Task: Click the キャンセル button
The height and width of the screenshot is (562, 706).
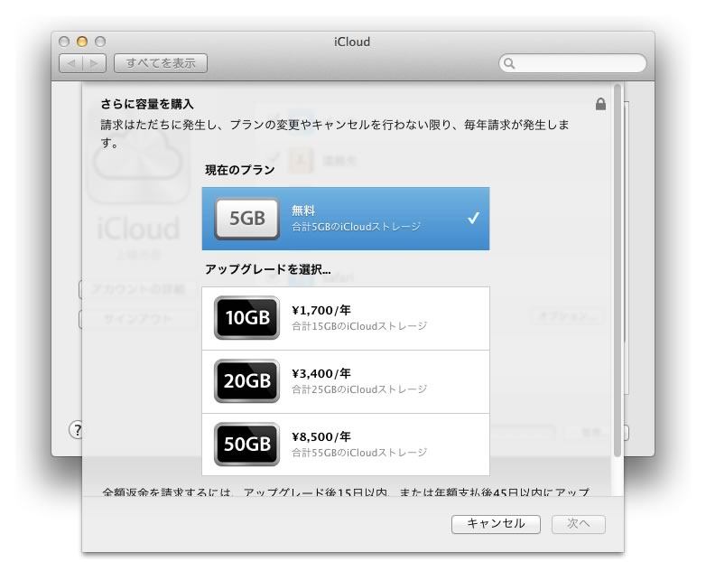Action: tap(496, 524)
